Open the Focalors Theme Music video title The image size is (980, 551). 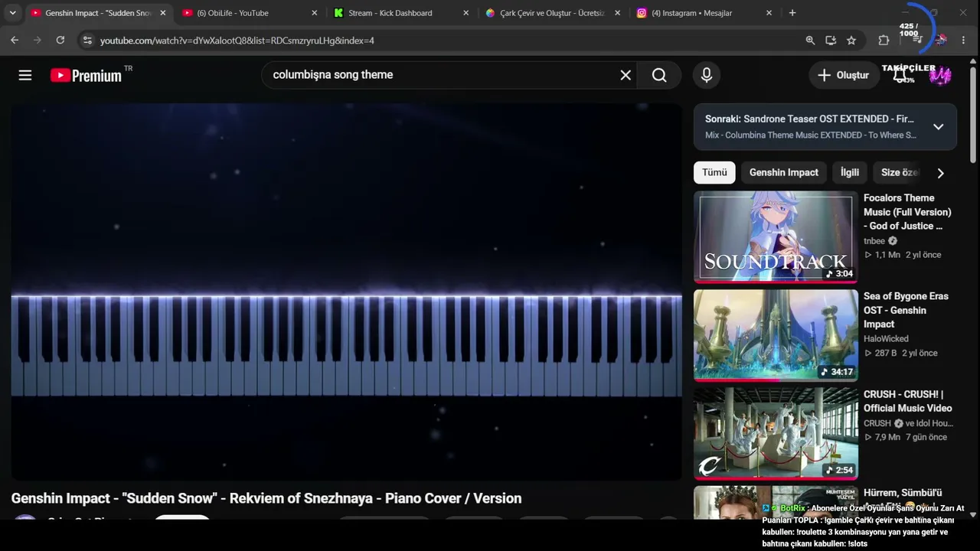(907, 212)
